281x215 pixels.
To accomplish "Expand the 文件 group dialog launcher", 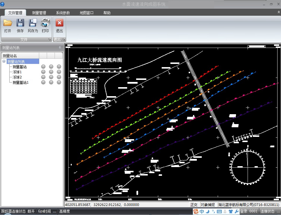I will (x=49, y=40).
